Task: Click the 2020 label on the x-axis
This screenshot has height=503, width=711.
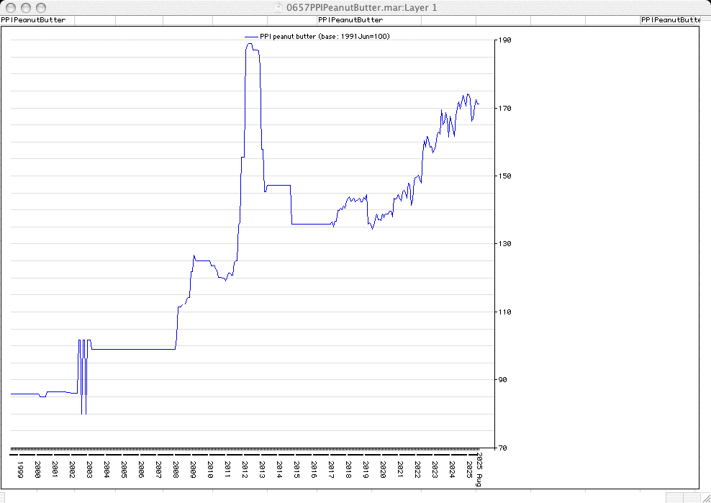Action: (383, 469)
